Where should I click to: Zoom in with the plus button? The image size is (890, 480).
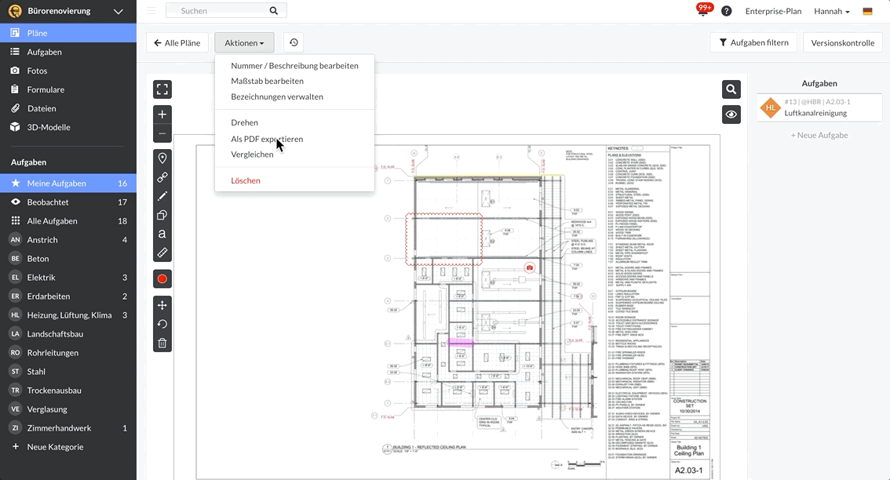[x=162, y=114]
